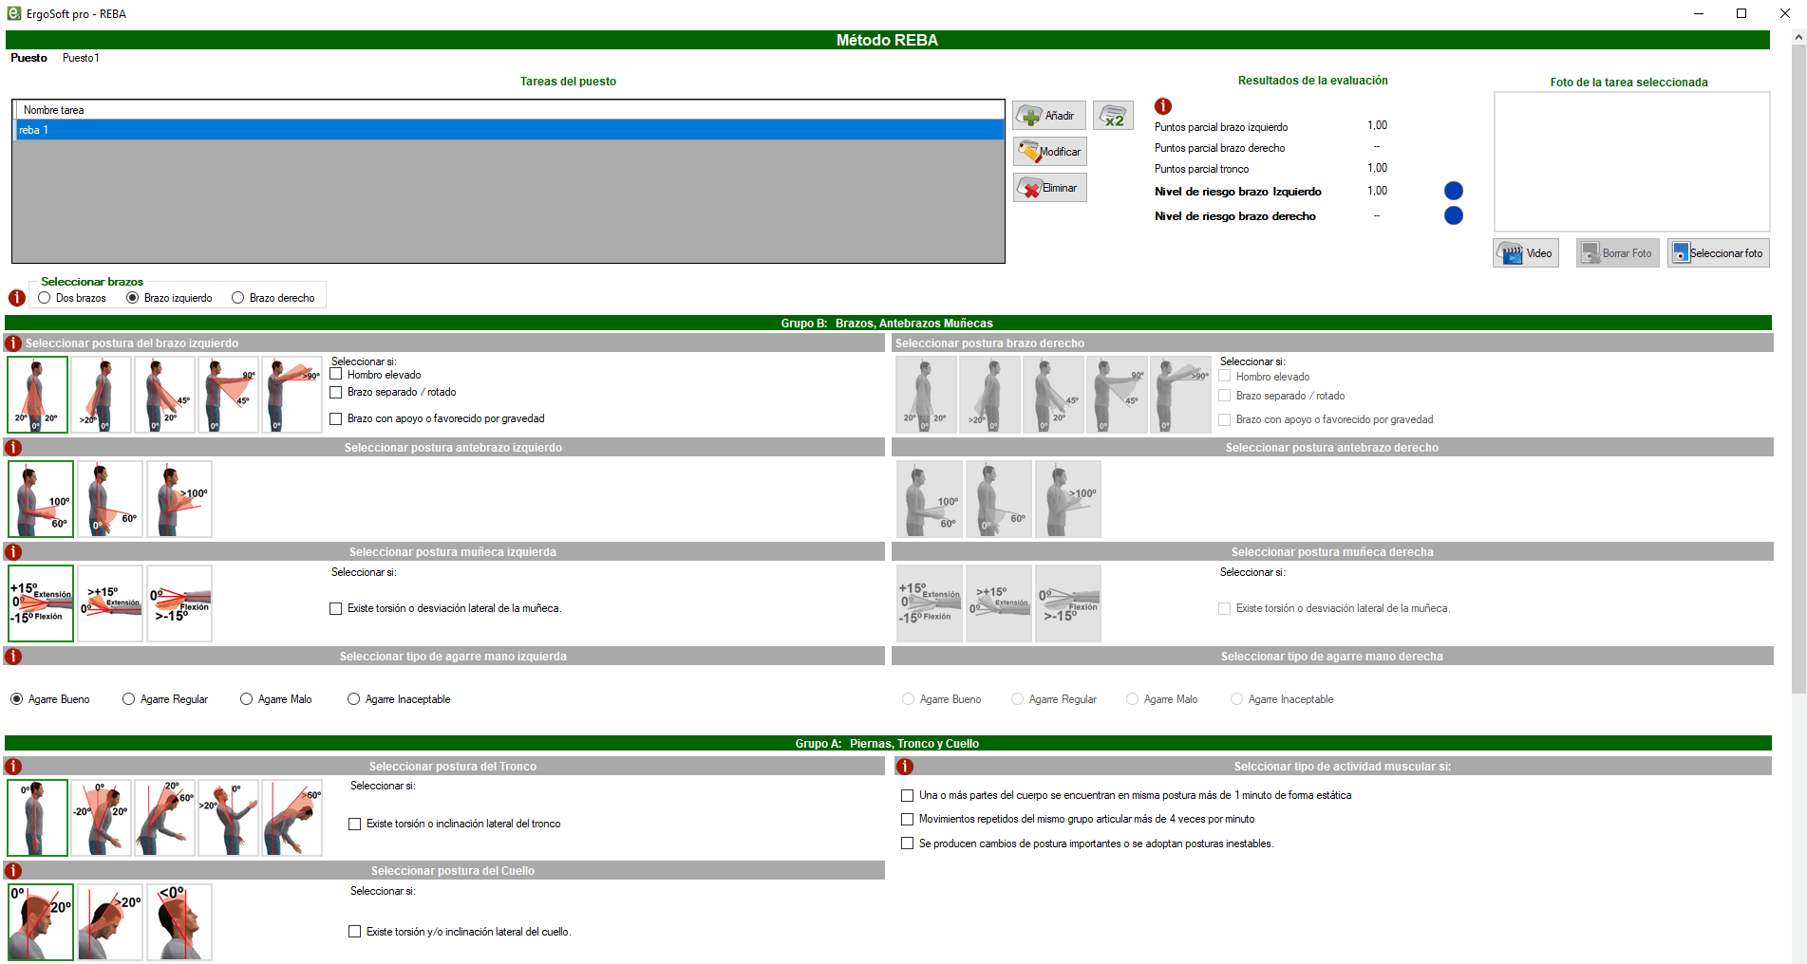This screenshot has width=1807, height=964.
Task: Click the info icon beside Seleccionar brazos
Action: pyautogui.click(x=17, y=298)
